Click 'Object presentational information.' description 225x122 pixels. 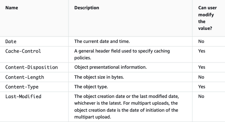point(111,67)
